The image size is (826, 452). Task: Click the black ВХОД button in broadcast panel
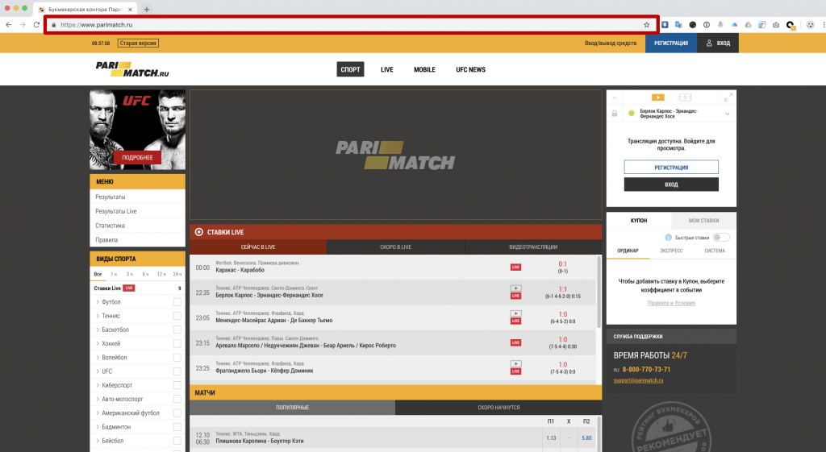click(671, 185)
